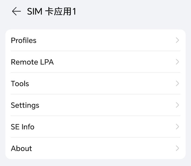The width and height of the screenshot is (191, 166).
Task: Open the Tools entry
Action: pos(96,83)
